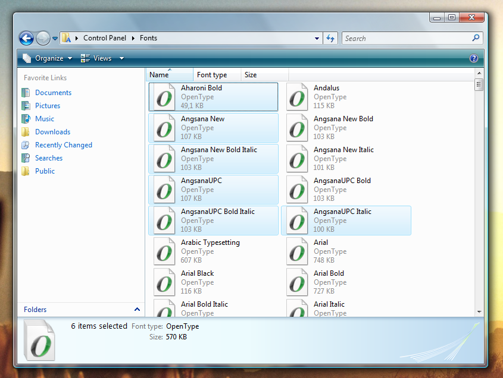Sort by the Size column header
The image size is (503, 378).
pyautogui.click(x=265, y=75)
